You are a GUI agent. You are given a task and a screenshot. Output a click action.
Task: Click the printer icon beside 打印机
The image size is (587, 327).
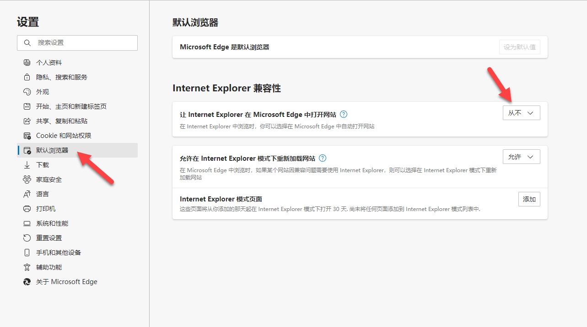(x=27, y=209)
